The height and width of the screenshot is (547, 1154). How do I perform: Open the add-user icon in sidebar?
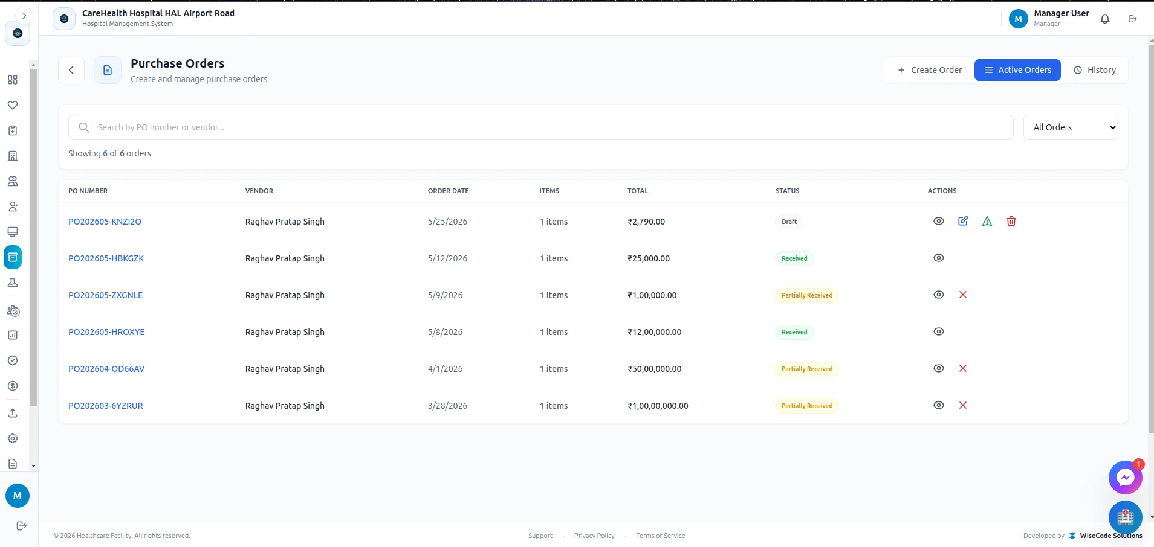coord(13,206)
